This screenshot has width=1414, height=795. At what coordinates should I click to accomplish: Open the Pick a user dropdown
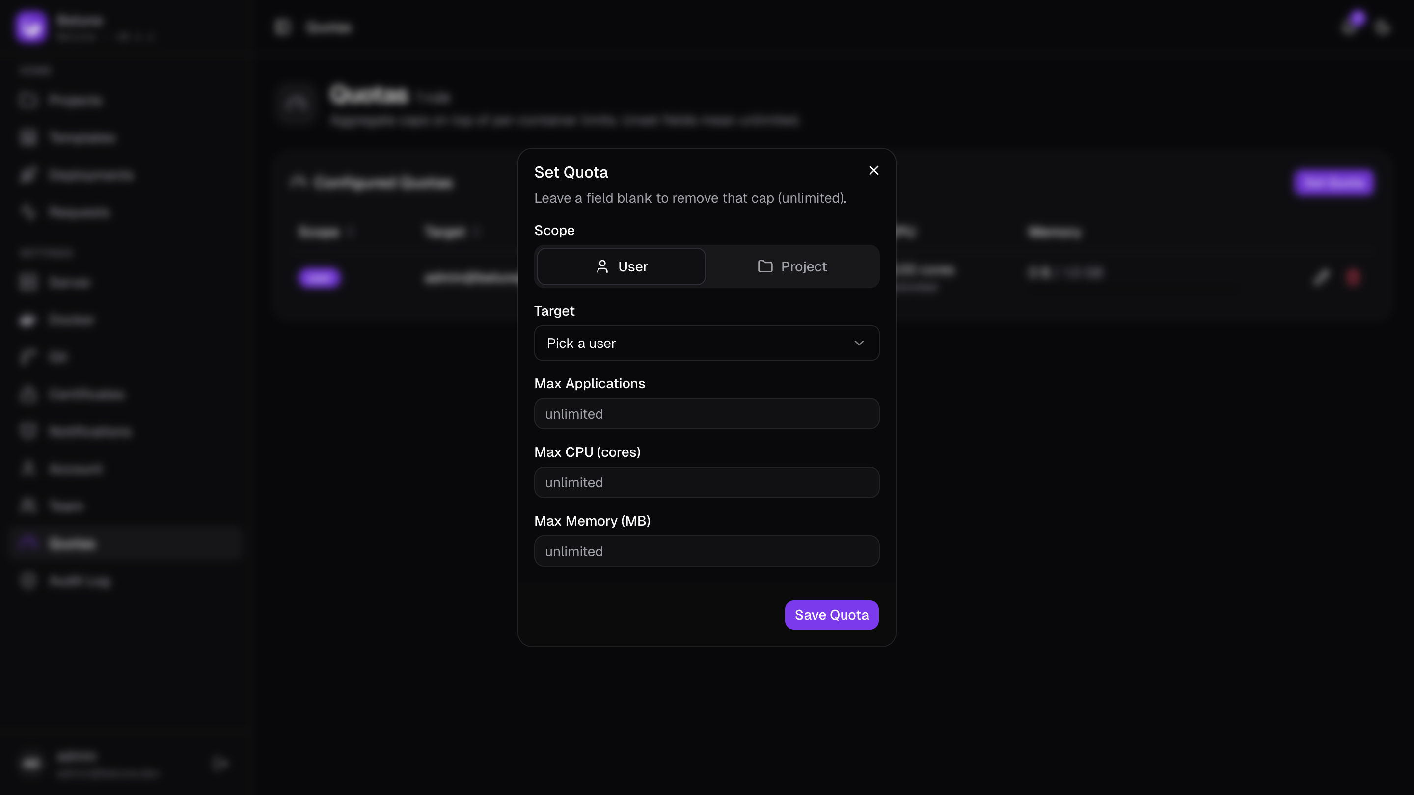tap(707, 343)
